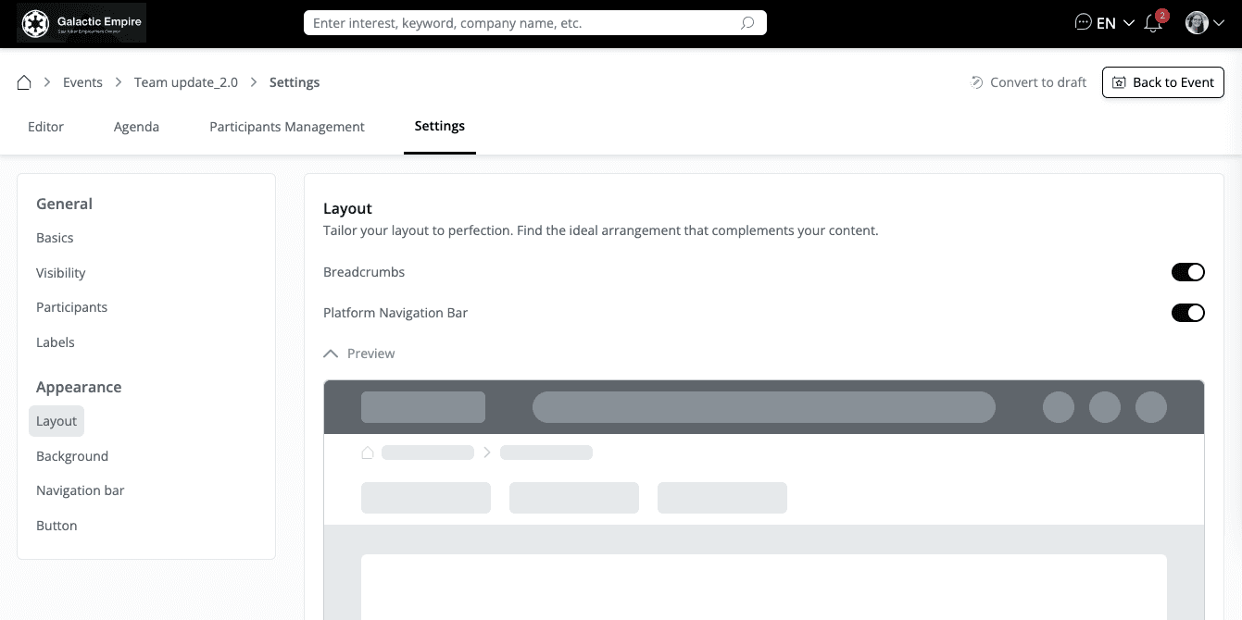The height and width of the screenshot is (620, 1242).
Task: Open Visibility settings in General section
Action: [x=61, y=273]
